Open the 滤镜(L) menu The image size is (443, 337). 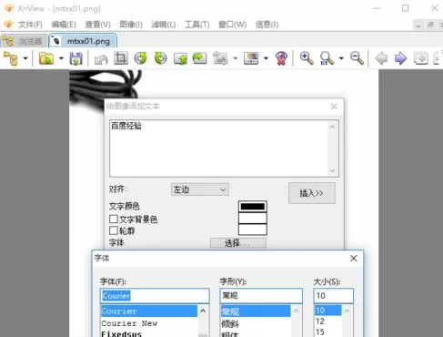[x=164, y=25]
